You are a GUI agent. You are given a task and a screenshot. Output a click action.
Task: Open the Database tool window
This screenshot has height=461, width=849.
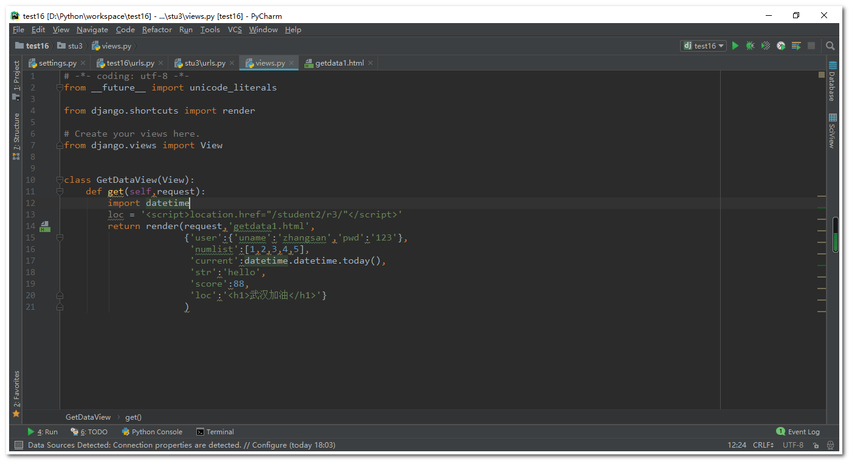832,82
